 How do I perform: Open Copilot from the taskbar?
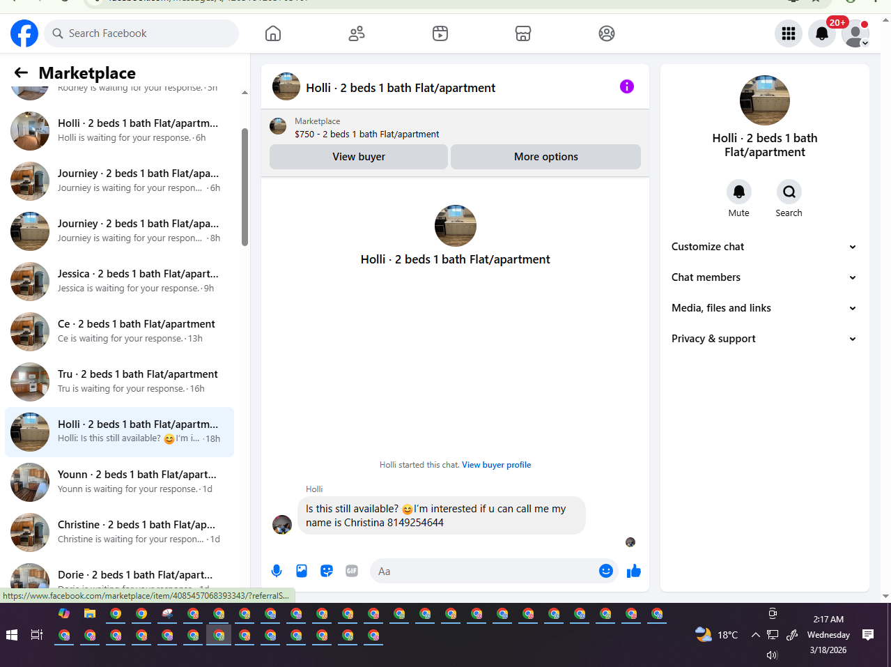(64, 614)
